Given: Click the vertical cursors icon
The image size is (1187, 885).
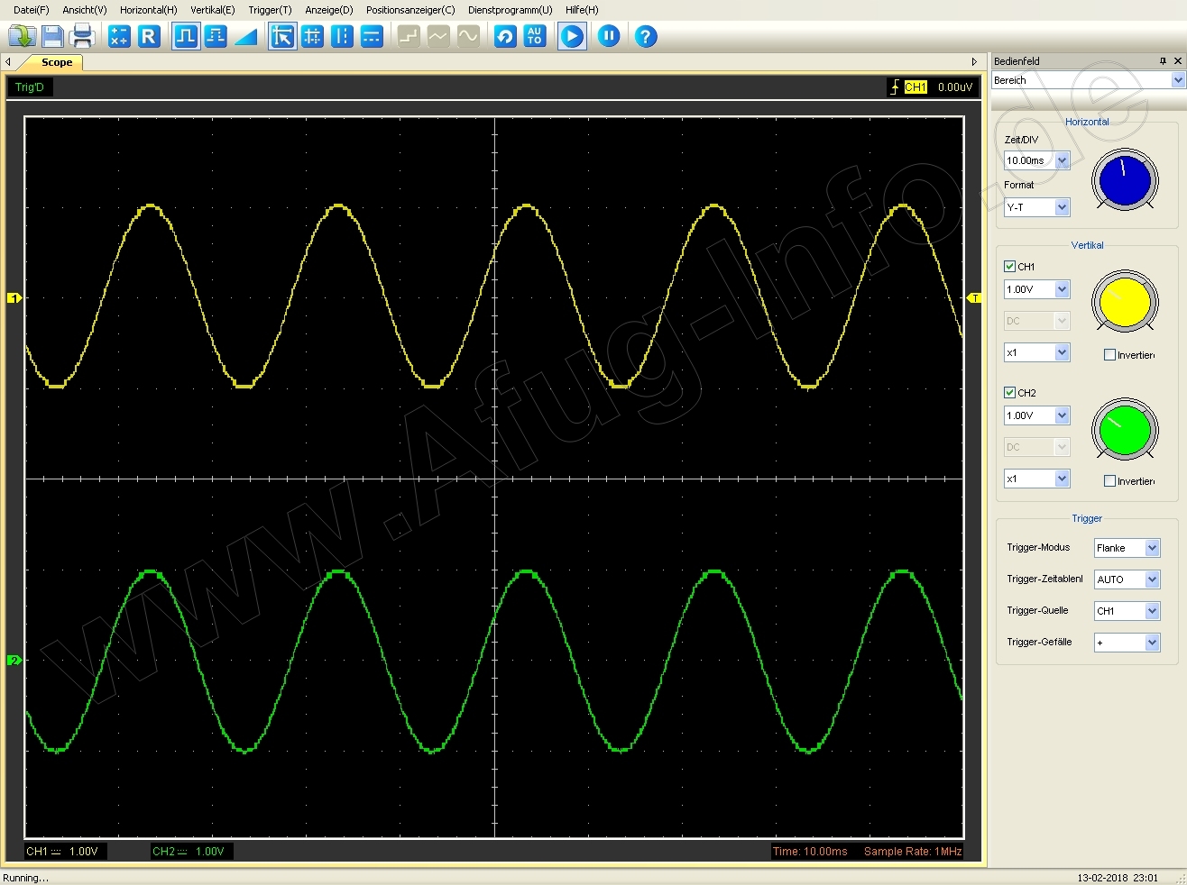Looking at the screenshot, I should coord(342,36).
